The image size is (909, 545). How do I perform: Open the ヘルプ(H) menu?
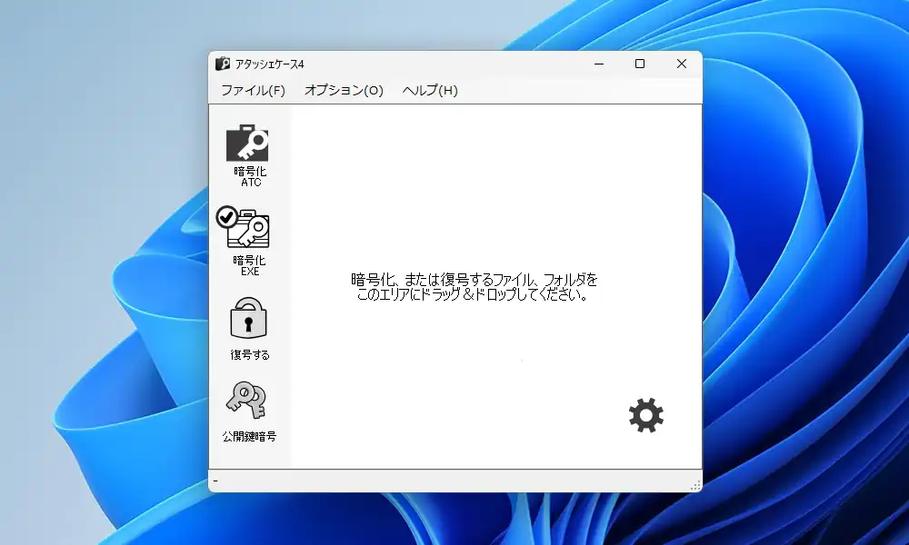(429, 91)
